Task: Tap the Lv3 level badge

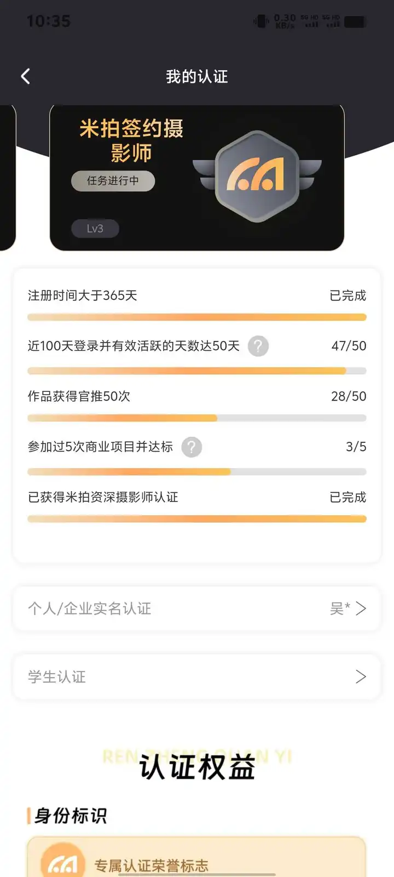Action: click(95, 229)
